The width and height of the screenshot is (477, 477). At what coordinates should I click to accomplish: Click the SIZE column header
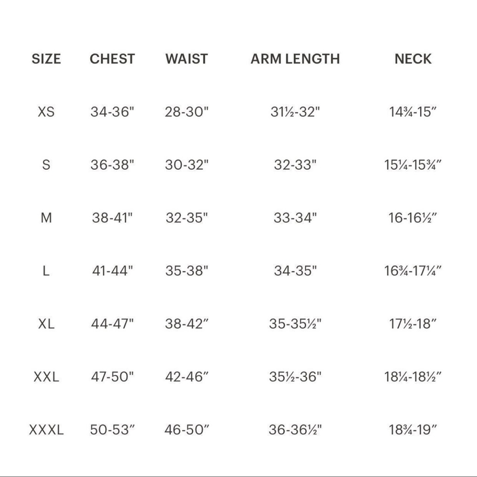(x=46, y=59)
